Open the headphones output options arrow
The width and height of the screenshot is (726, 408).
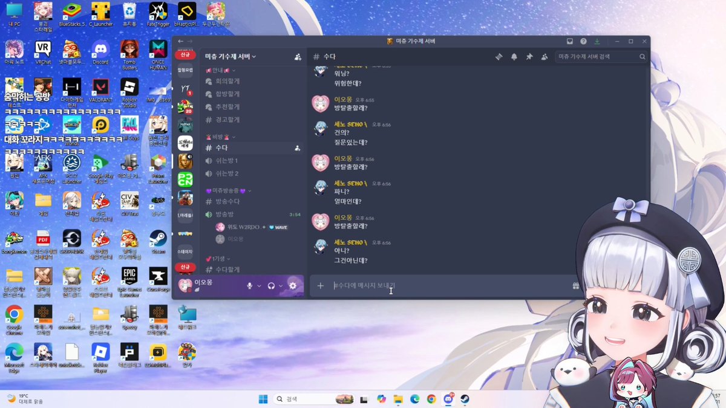(281, 285)
